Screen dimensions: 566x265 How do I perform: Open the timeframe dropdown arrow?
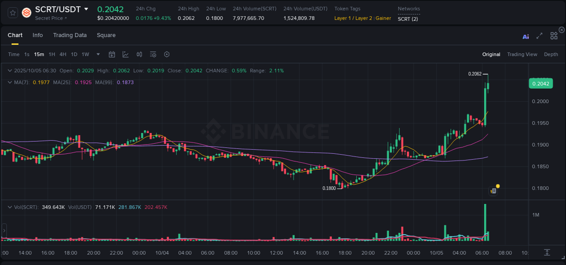point(97,54)
